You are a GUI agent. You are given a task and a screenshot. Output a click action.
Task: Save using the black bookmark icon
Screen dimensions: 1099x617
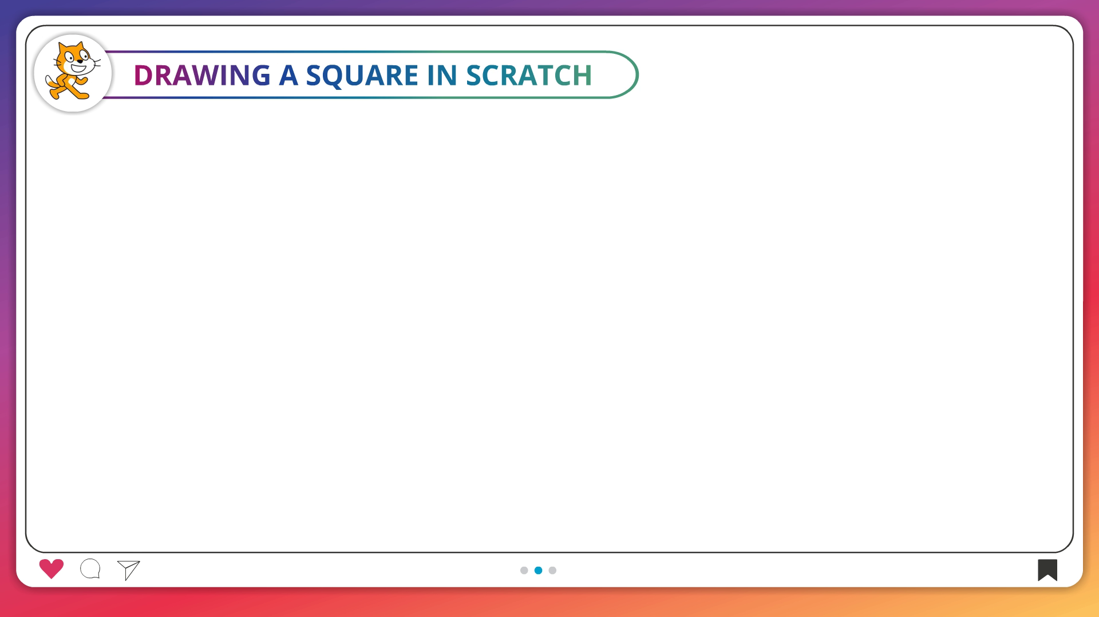tap(1047, 569)
